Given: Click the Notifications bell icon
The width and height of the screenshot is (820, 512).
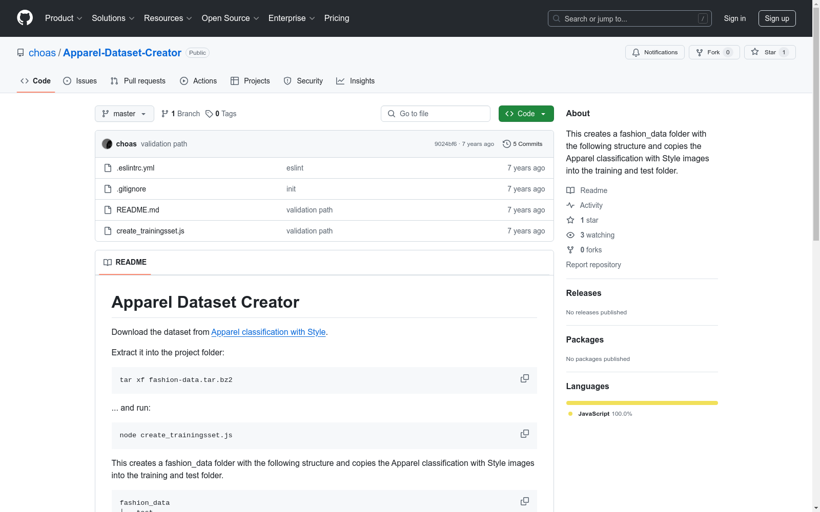Looking at the screenshot, I should click(x=636, y=52).
